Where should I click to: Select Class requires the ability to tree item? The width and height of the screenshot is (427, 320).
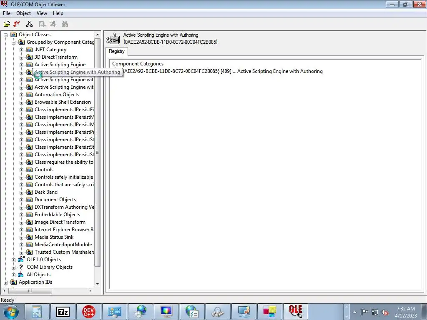[x=64, y=162]
